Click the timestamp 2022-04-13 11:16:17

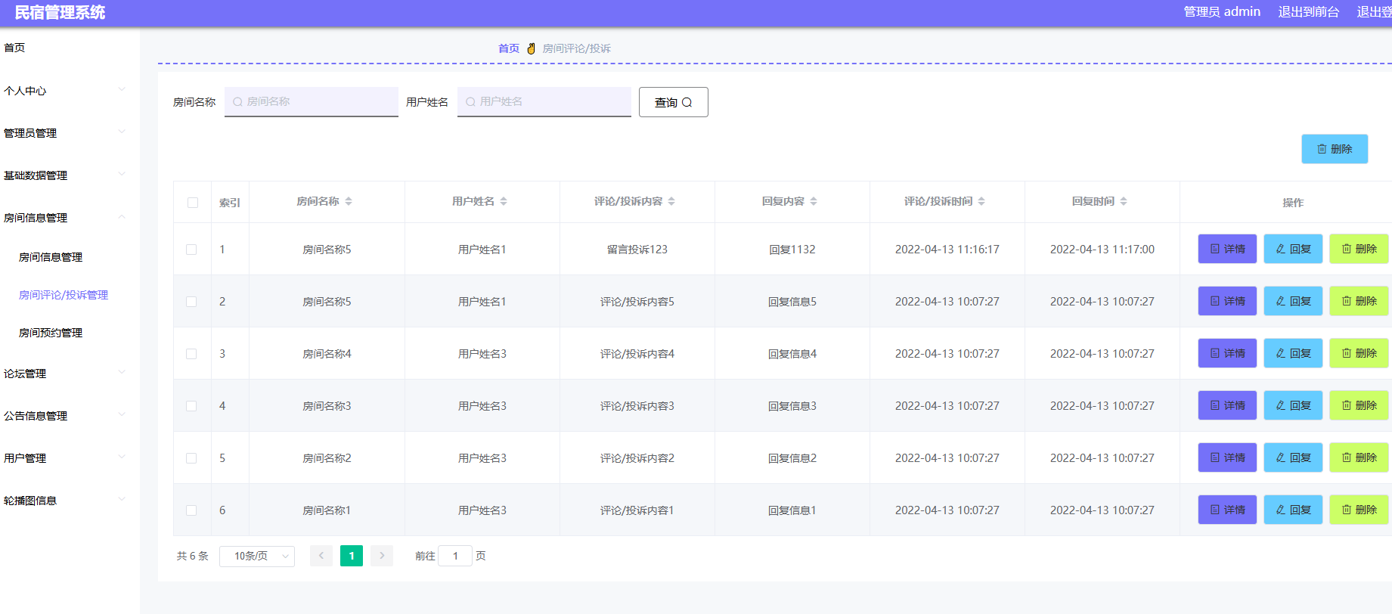(947, 250)
